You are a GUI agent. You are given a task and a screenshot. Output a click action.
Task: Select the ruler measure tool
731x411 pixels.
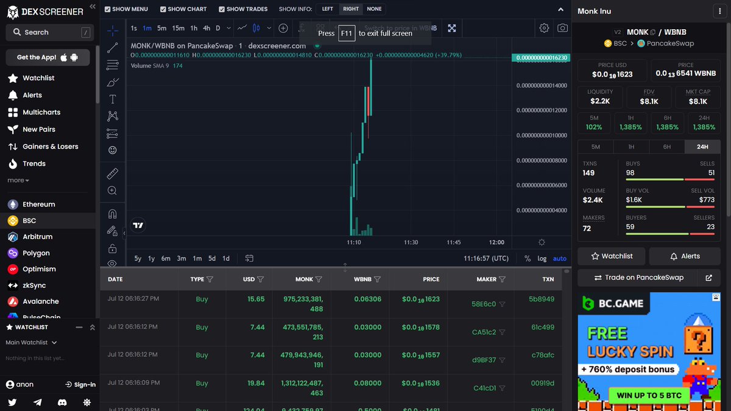[x=113, y=174]
